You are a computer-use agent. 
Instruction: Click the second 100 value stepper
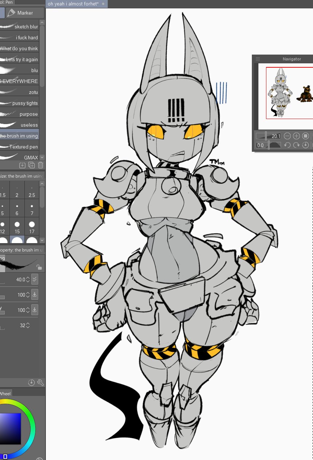point(28,310)
